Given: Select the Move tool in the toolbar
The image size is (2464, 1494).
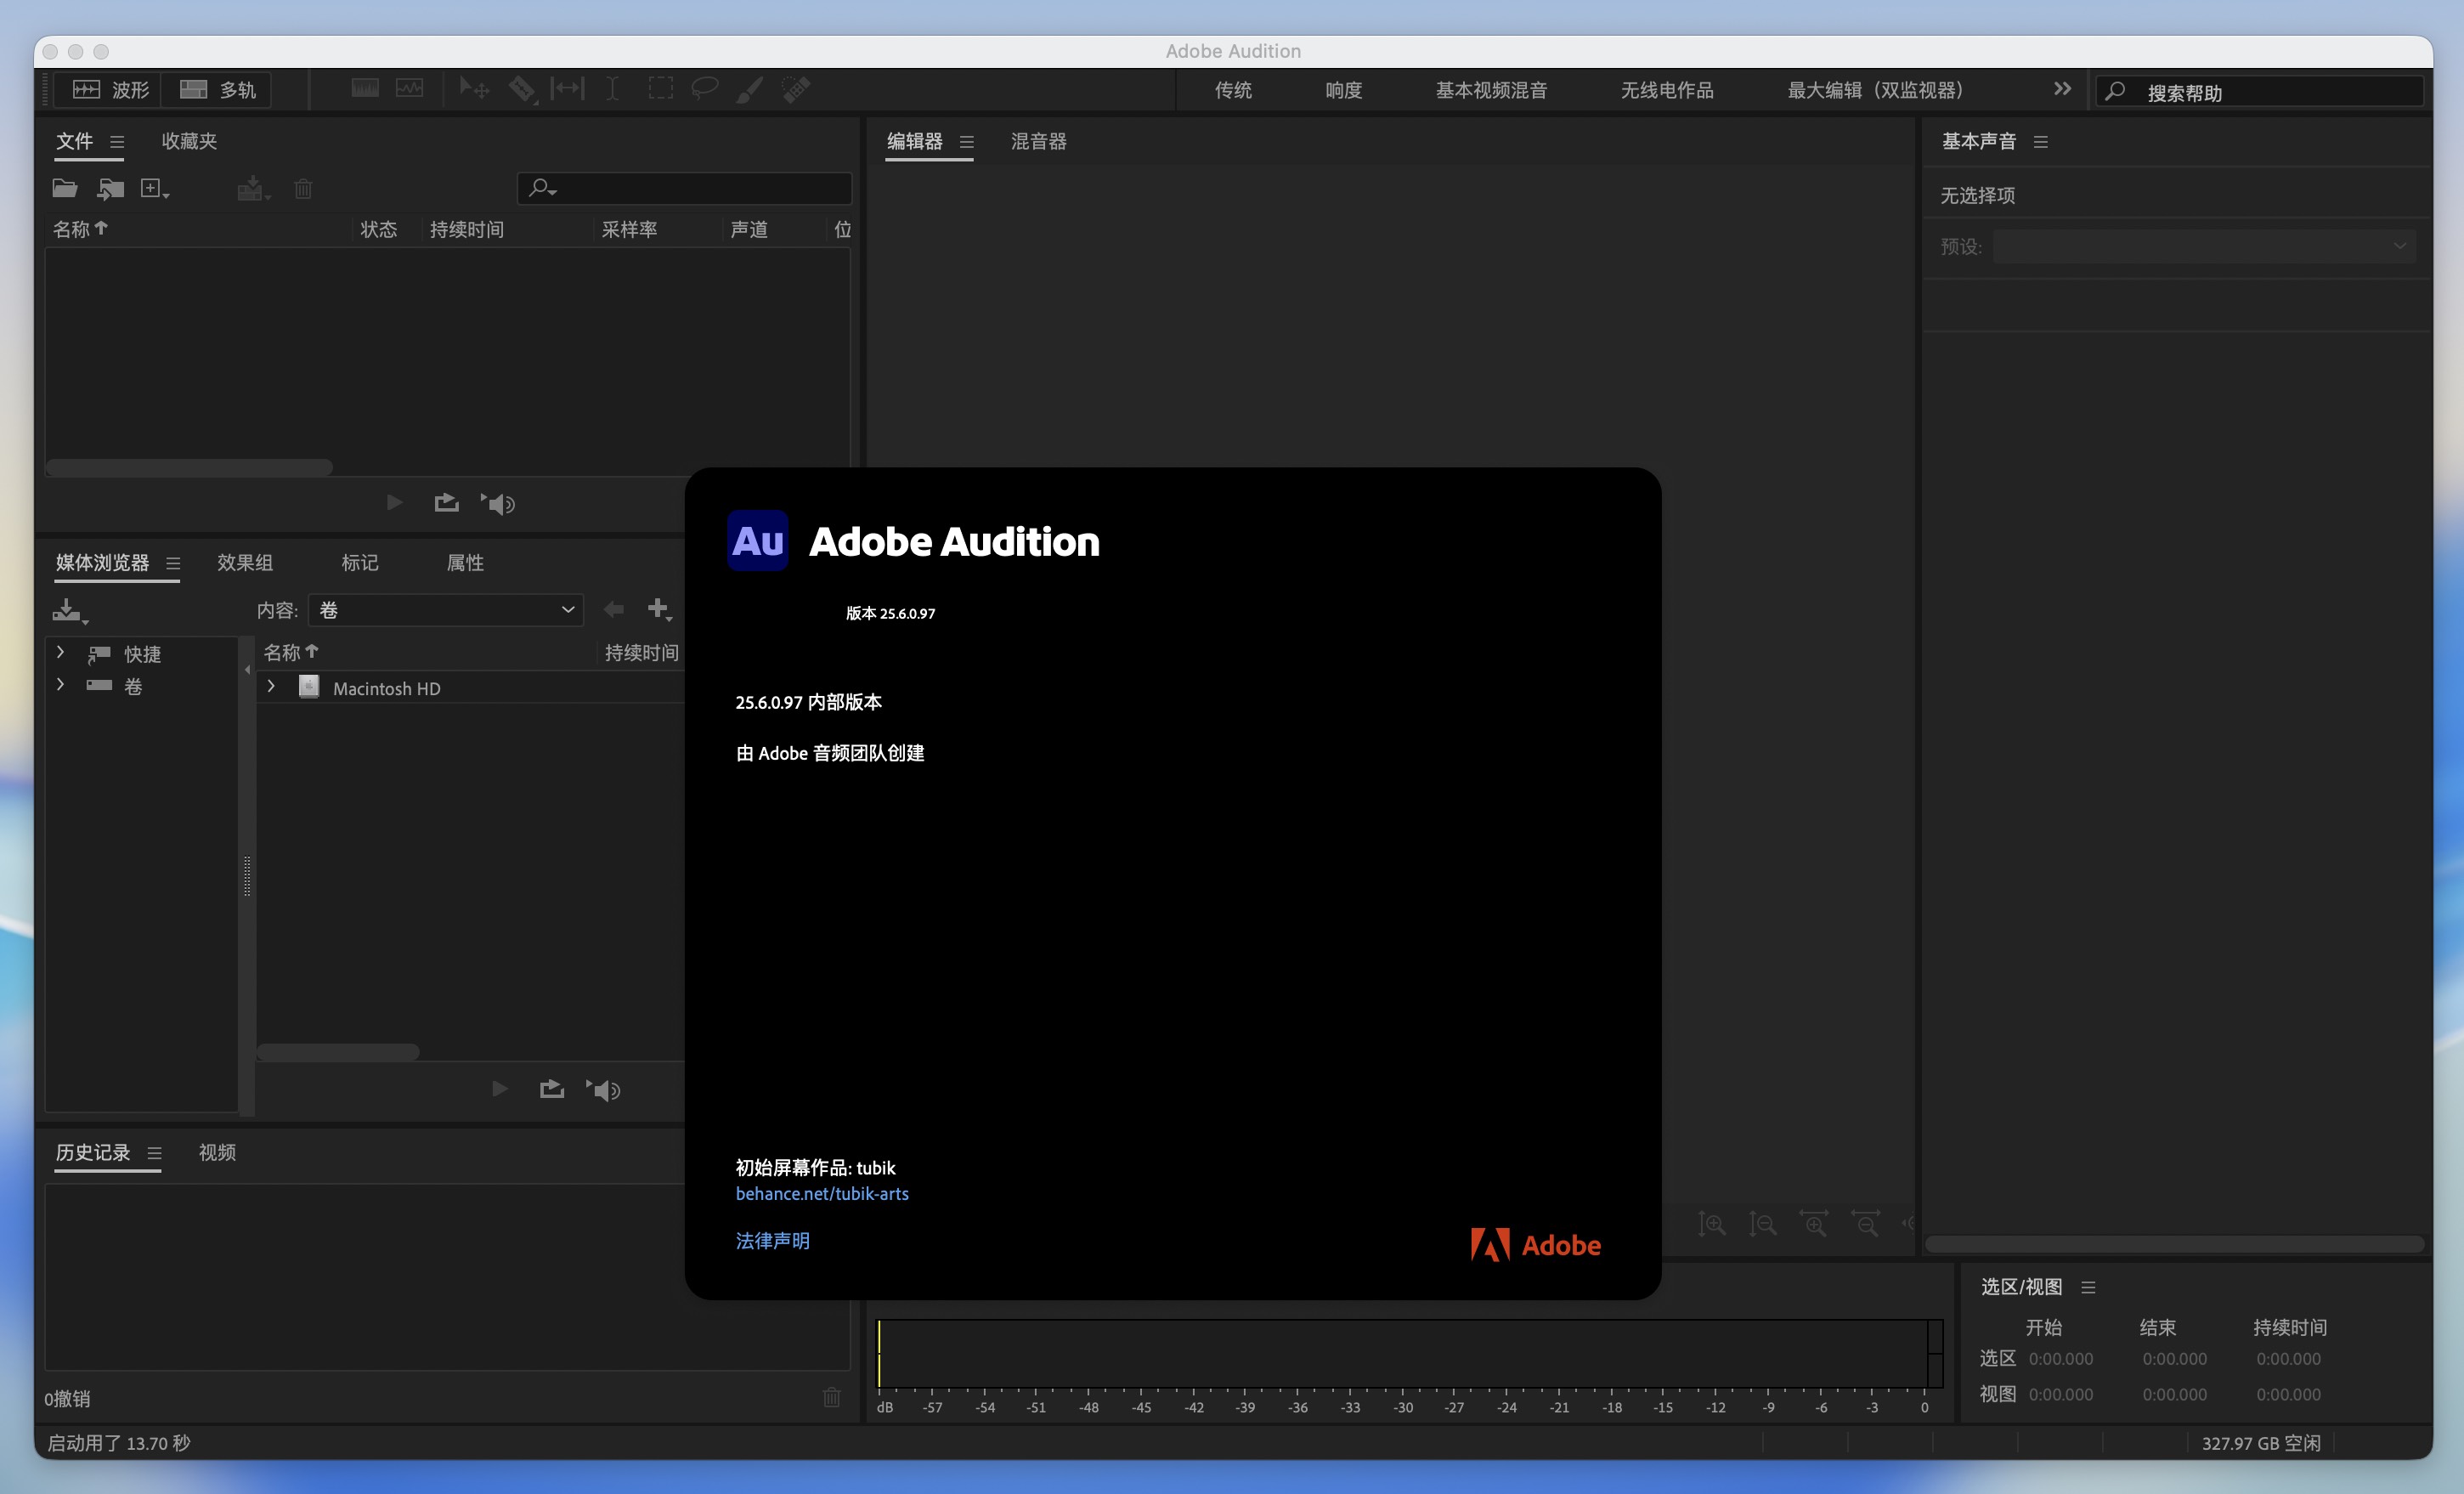Looking at the screenshot, I should (x=472, y=88).
